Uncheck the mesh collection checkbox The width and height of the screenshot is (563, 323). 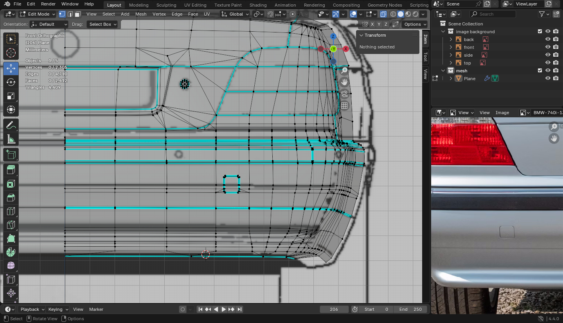[540, 71]
